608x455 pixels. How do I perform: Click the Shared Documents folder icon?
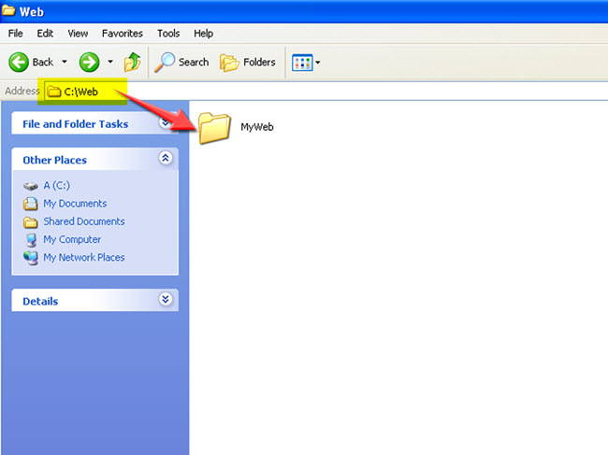click(x=30, y=222)
